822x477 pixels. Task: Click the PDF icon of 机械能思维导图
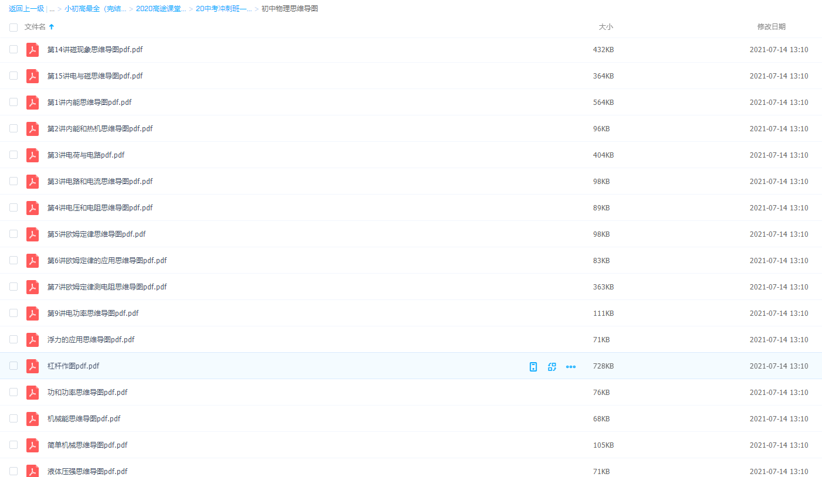pyautogui.click(x=33, y=419)
